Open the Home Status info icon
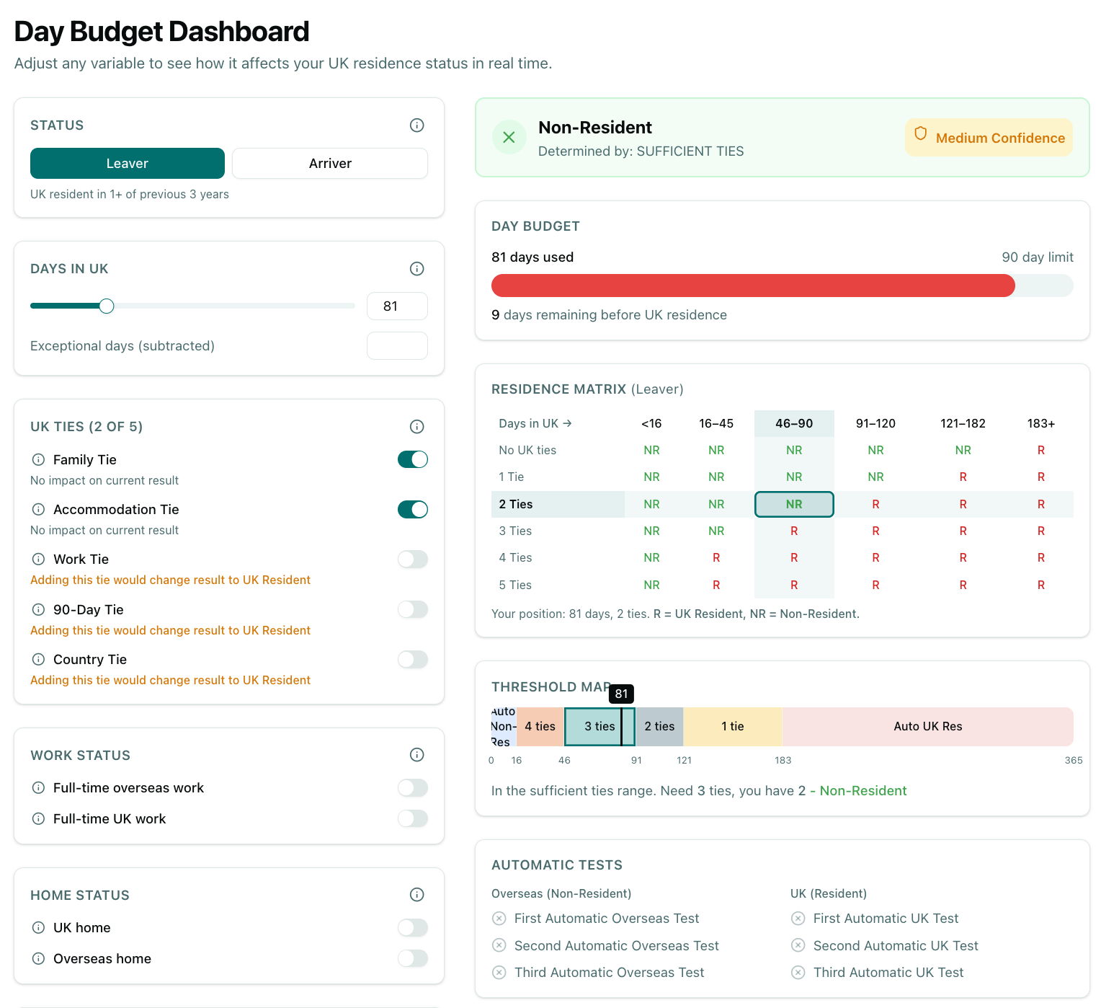The height and width of the screenshot is (1008, 1101). [416, 895]
